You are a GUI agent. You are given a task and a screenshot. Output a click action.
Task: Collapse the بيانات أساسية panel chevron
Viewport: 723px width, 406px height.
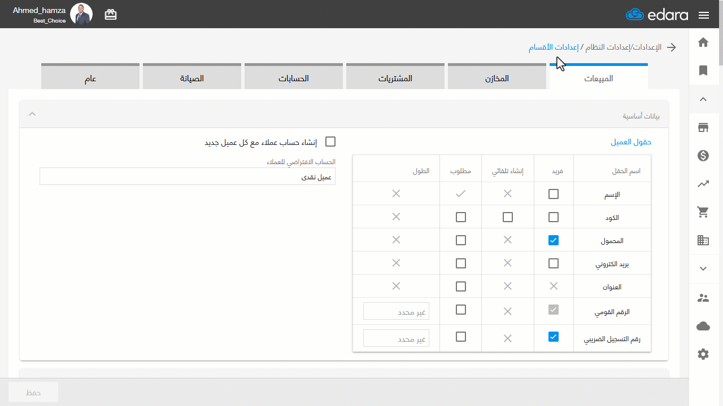[32, 114]
